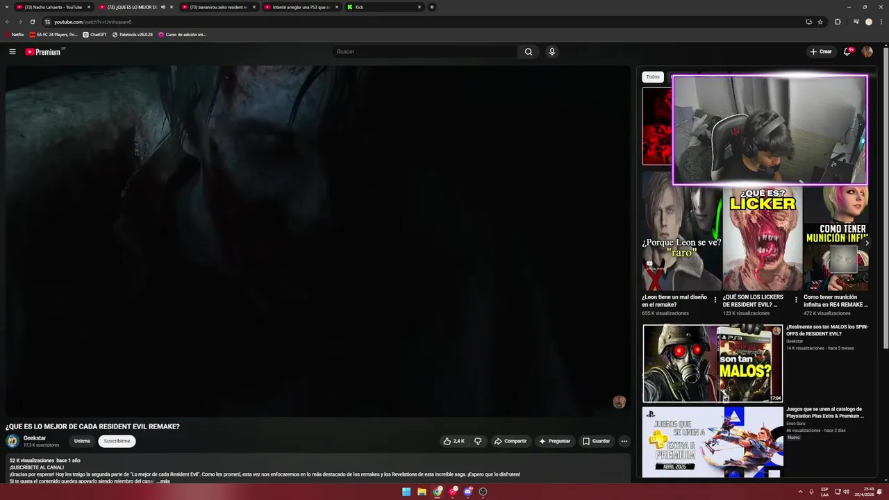Mute the playing tab's speaker icon
889x500 pixels.
(x=163, y=7)
